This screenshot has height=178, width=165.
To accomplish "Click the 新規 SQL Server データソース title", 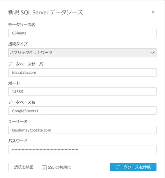I will pos(45,12).
